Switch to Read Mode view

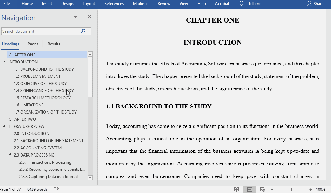pos(236,190)
